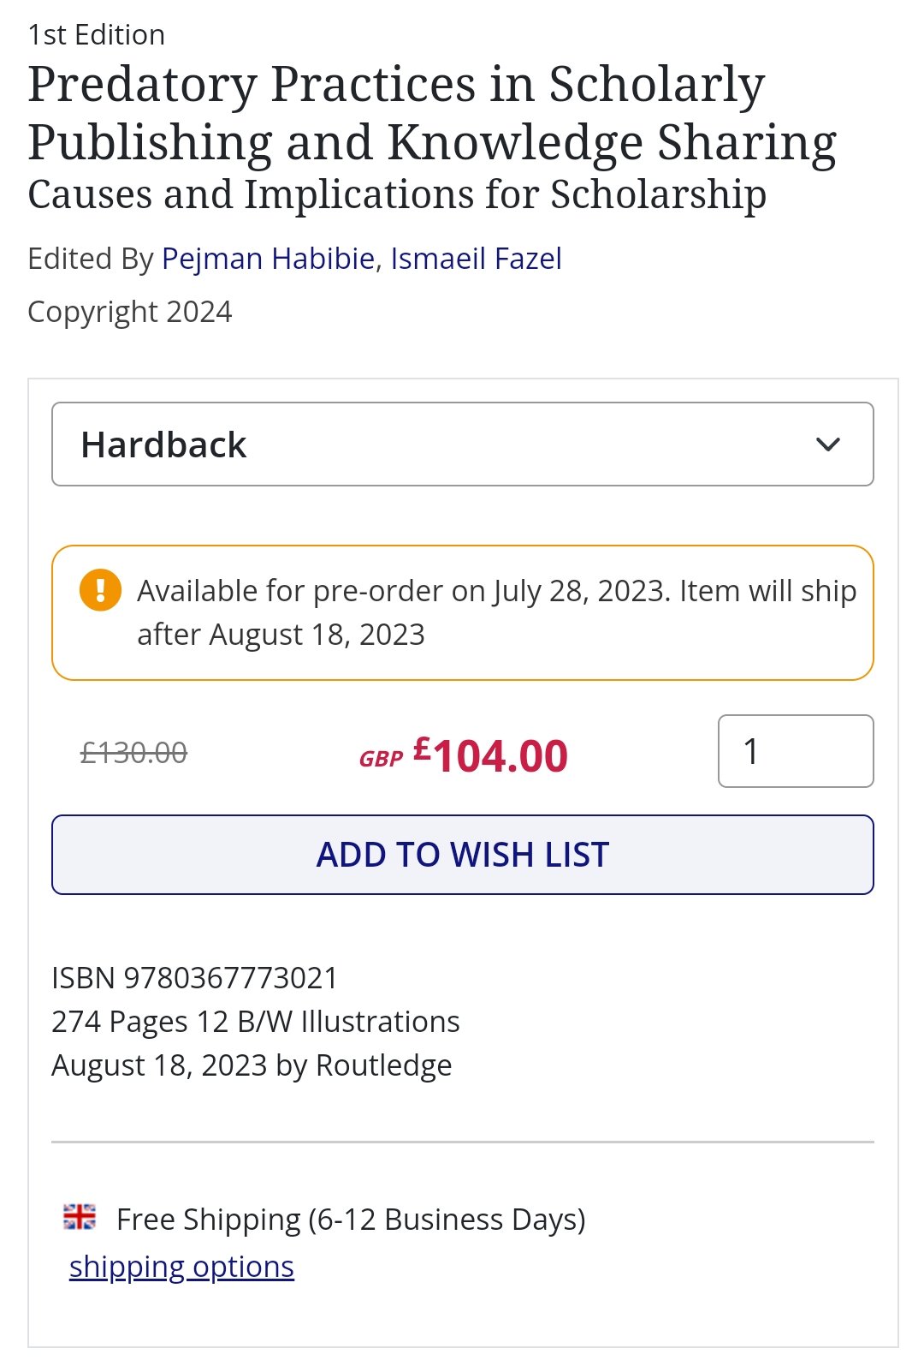Click the Free Shipping business days text
Viewport: 924px width, 1372px height.
pyautogui.click(x=351, y=1219)
